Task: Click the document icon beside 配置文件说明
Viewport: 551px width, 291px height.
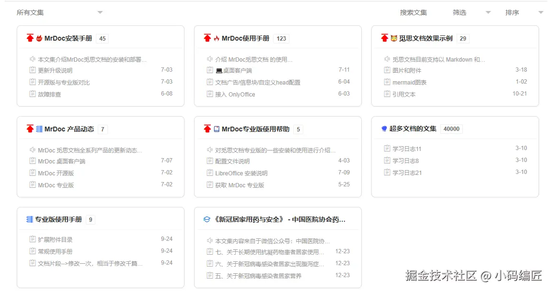Action: [x=210, y=161]
